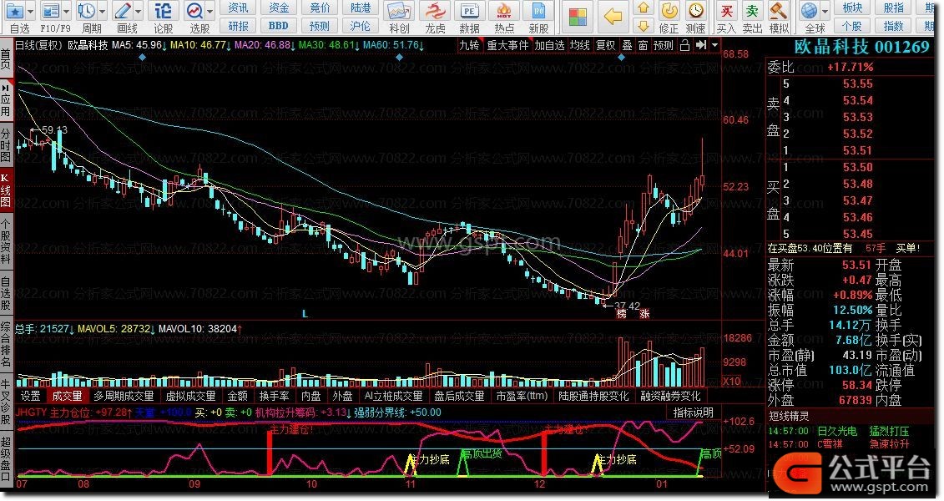Viewport: 944px width, 501px height.
Task: Click the 指数 index button
Action: (x=893, y=26)
